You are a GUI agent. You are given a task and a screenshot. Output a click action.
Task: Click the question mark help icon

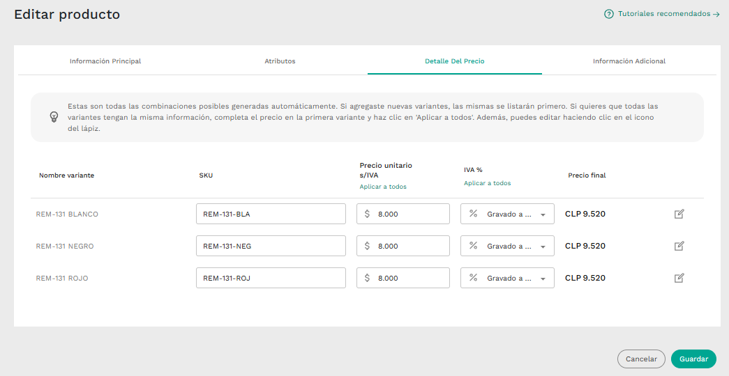point(608,14)
